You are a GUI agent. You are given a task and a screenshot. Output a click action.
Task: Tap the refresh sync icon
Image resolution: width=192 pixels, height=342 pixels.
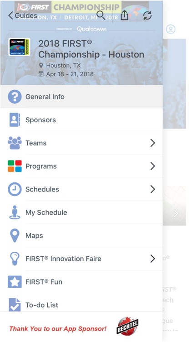(147, 16)
